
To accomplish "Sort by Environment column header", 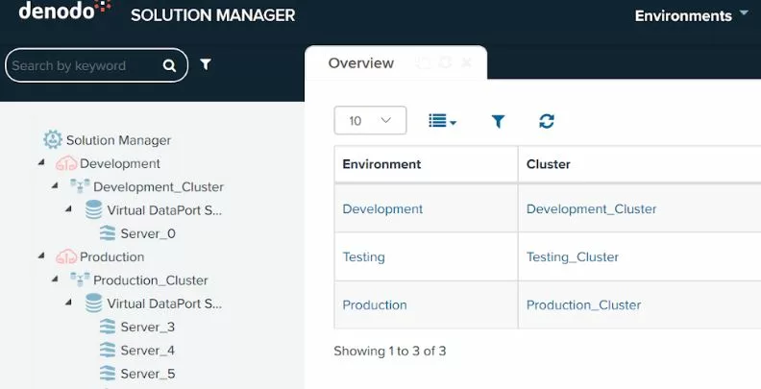I will 381,164.
